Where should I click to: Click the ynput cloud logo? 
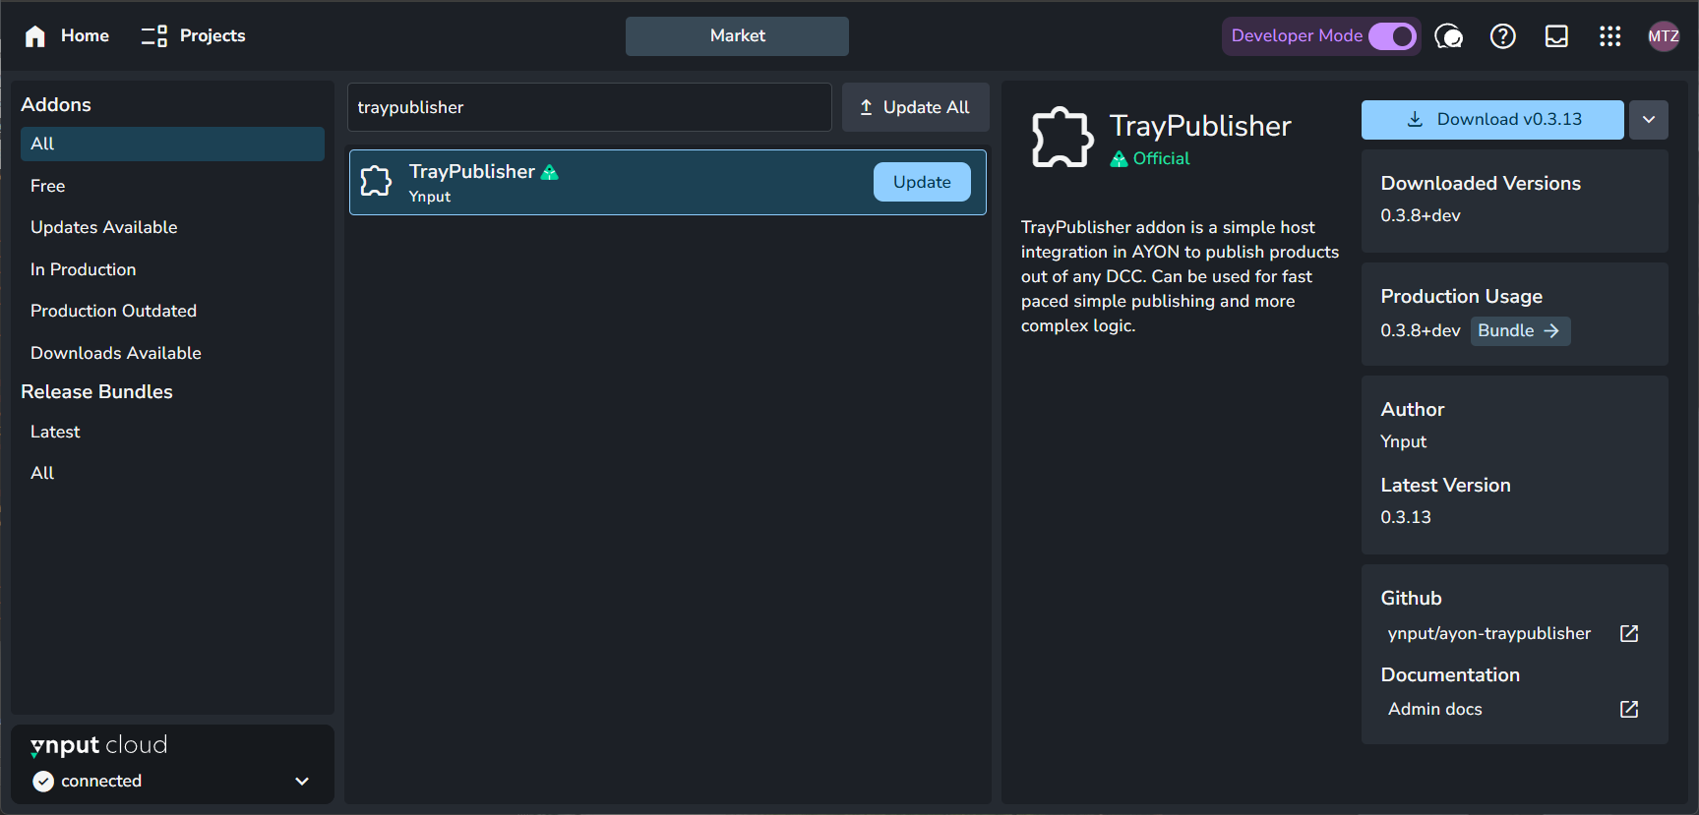tap(99, 746)
